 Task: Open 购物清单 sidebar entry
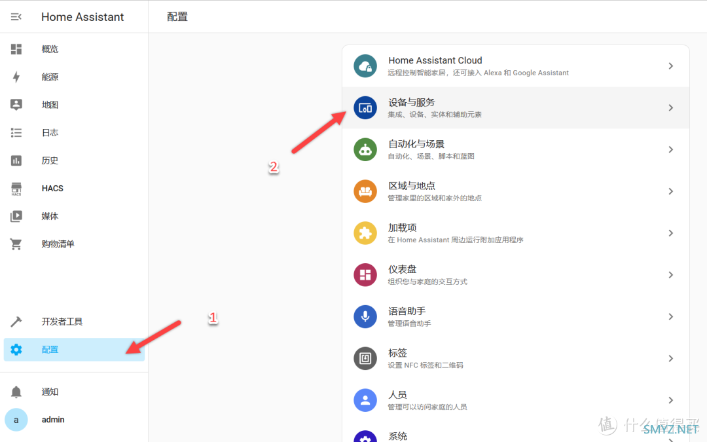(58, 244)
